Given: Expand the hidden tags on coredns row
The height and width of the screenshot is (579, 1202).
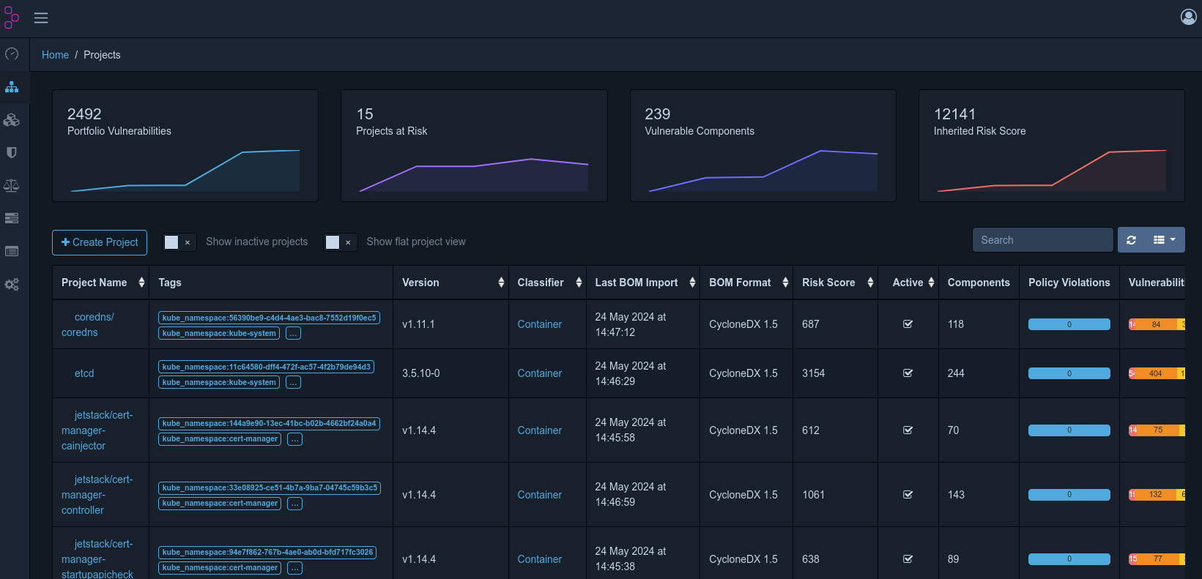Looking at the screenshot, I should click(x=293, y=334).
